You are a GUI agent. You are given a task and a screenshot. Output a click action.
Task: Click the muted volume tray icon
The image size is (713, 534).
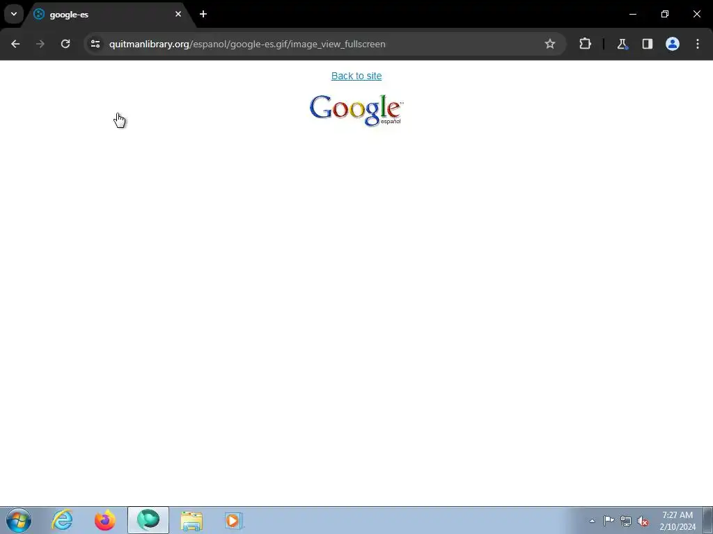[643, 521]
